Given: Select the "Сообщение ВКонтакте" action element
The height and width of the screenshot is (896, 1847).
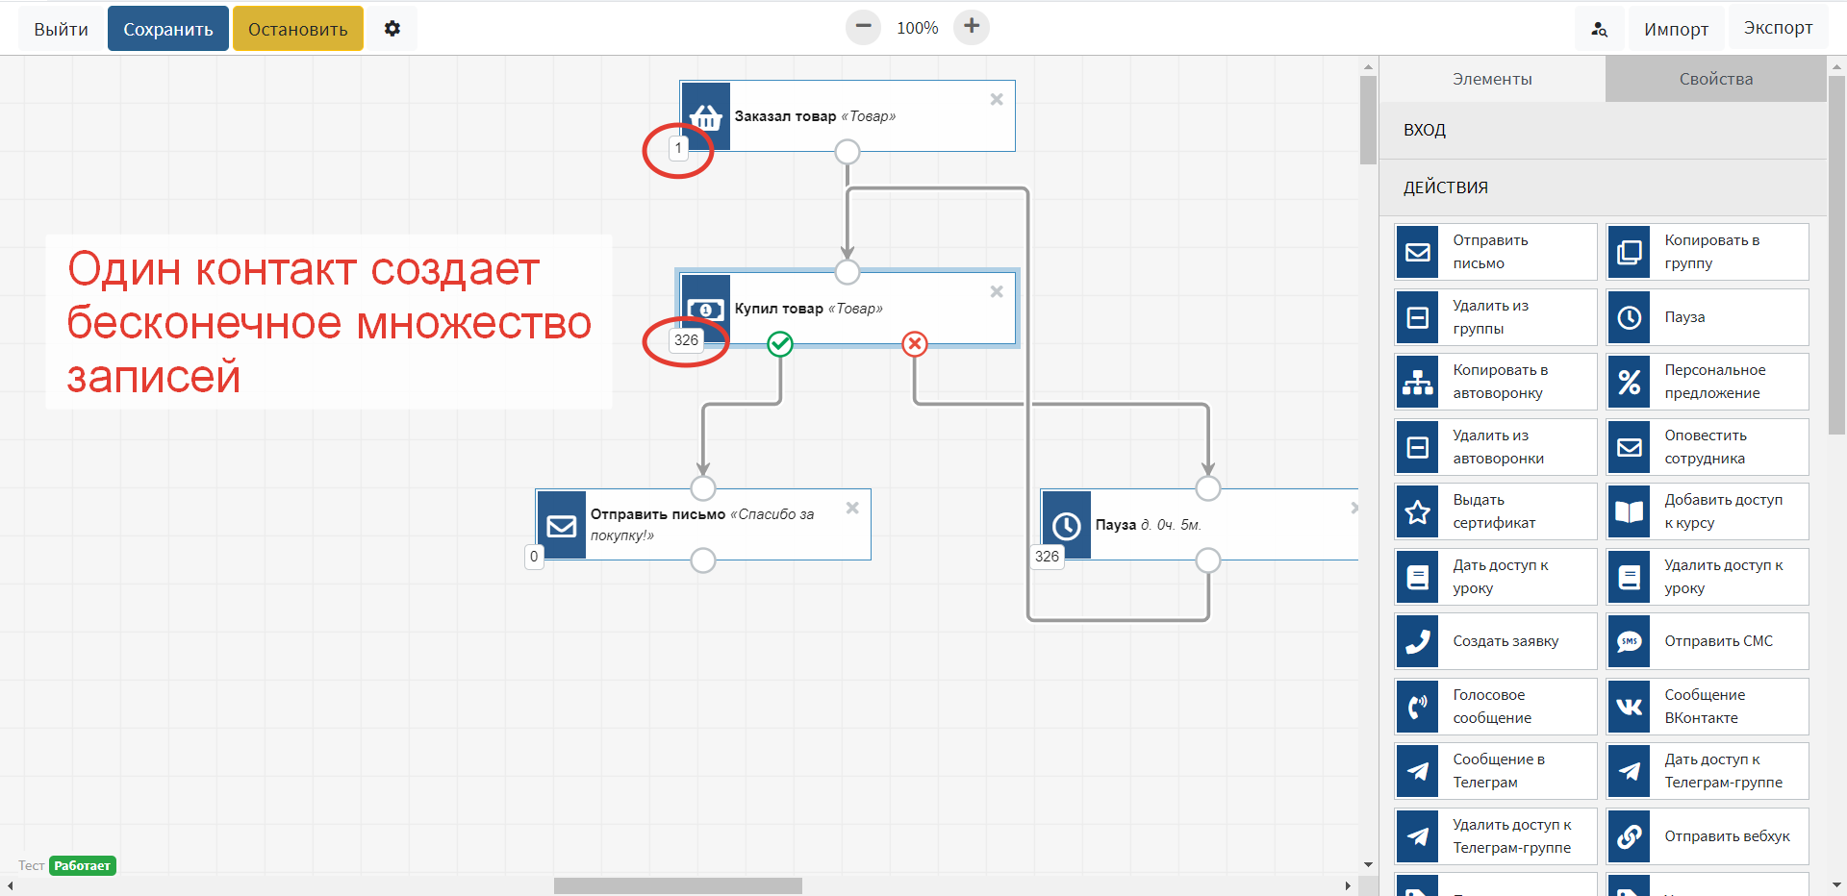Looking at the screenshot, I should [1708, 707].
